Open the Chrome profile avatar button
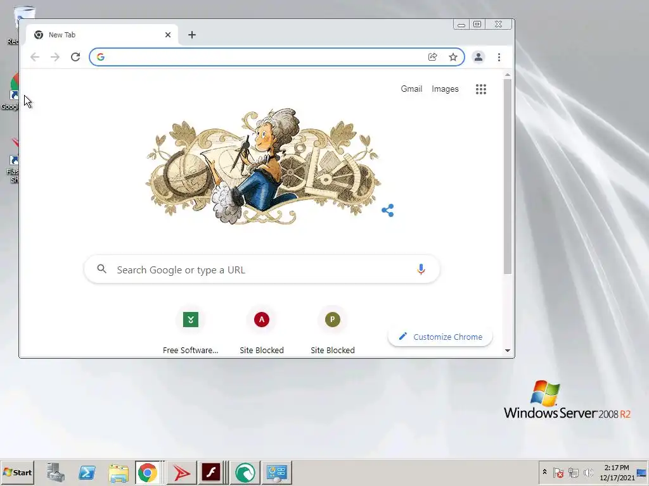The height and width of the screenshot is (486, 649). [x=479, y=57]
